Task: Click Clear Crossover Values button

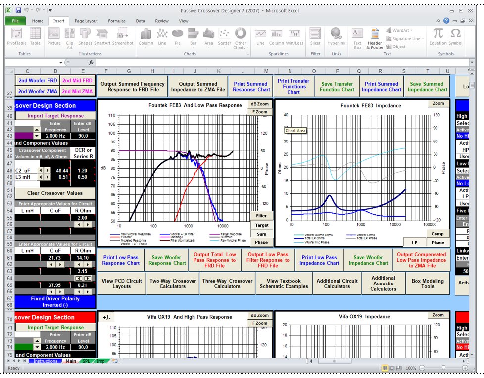Action: pyautogui.click(x=55, y=193)
